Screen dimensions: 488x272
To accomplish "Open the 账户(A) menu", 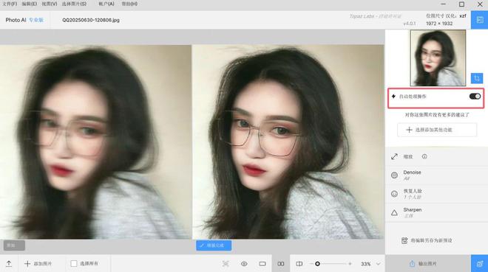I will [x=106, y=4].
